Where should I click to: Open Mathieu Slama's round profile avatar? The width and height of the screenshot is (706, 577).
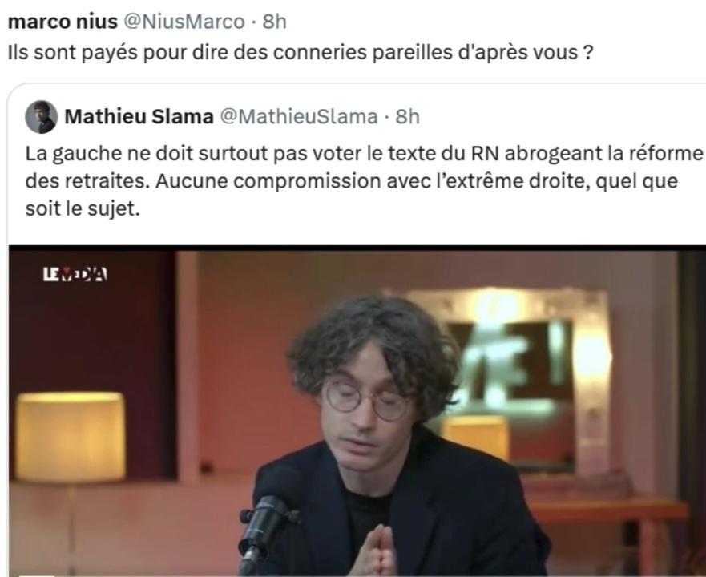pyautogui.click(x=41, y=117)
